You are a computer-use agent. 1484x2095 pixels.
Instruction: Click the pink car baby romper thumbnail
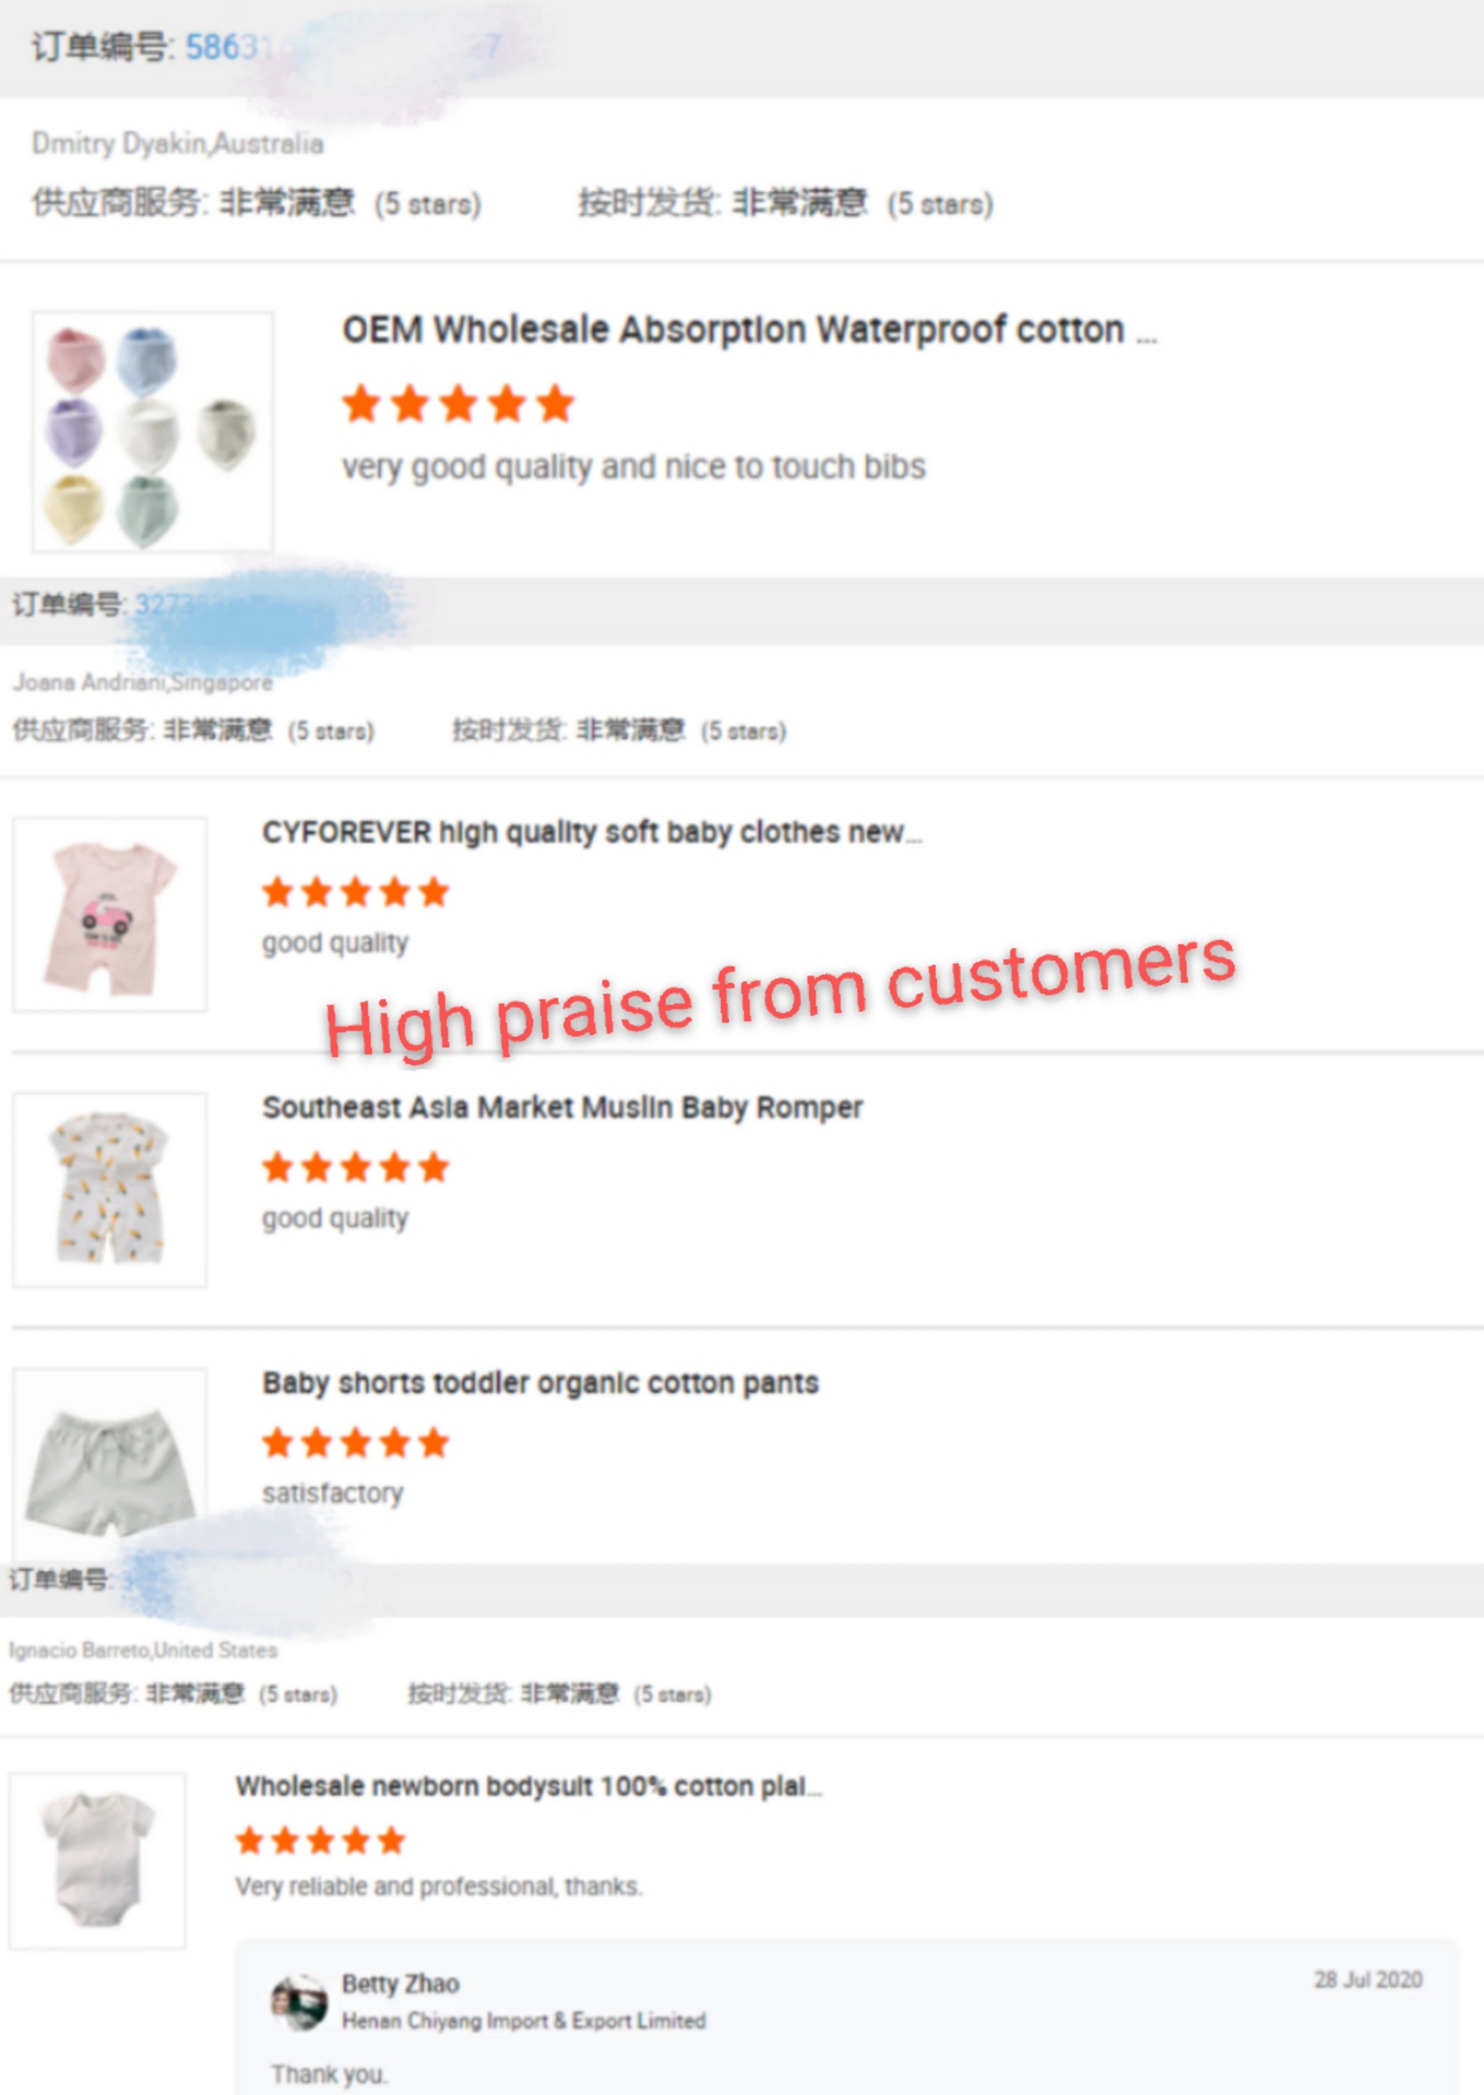pyautogui.click(x=110, y=914)
